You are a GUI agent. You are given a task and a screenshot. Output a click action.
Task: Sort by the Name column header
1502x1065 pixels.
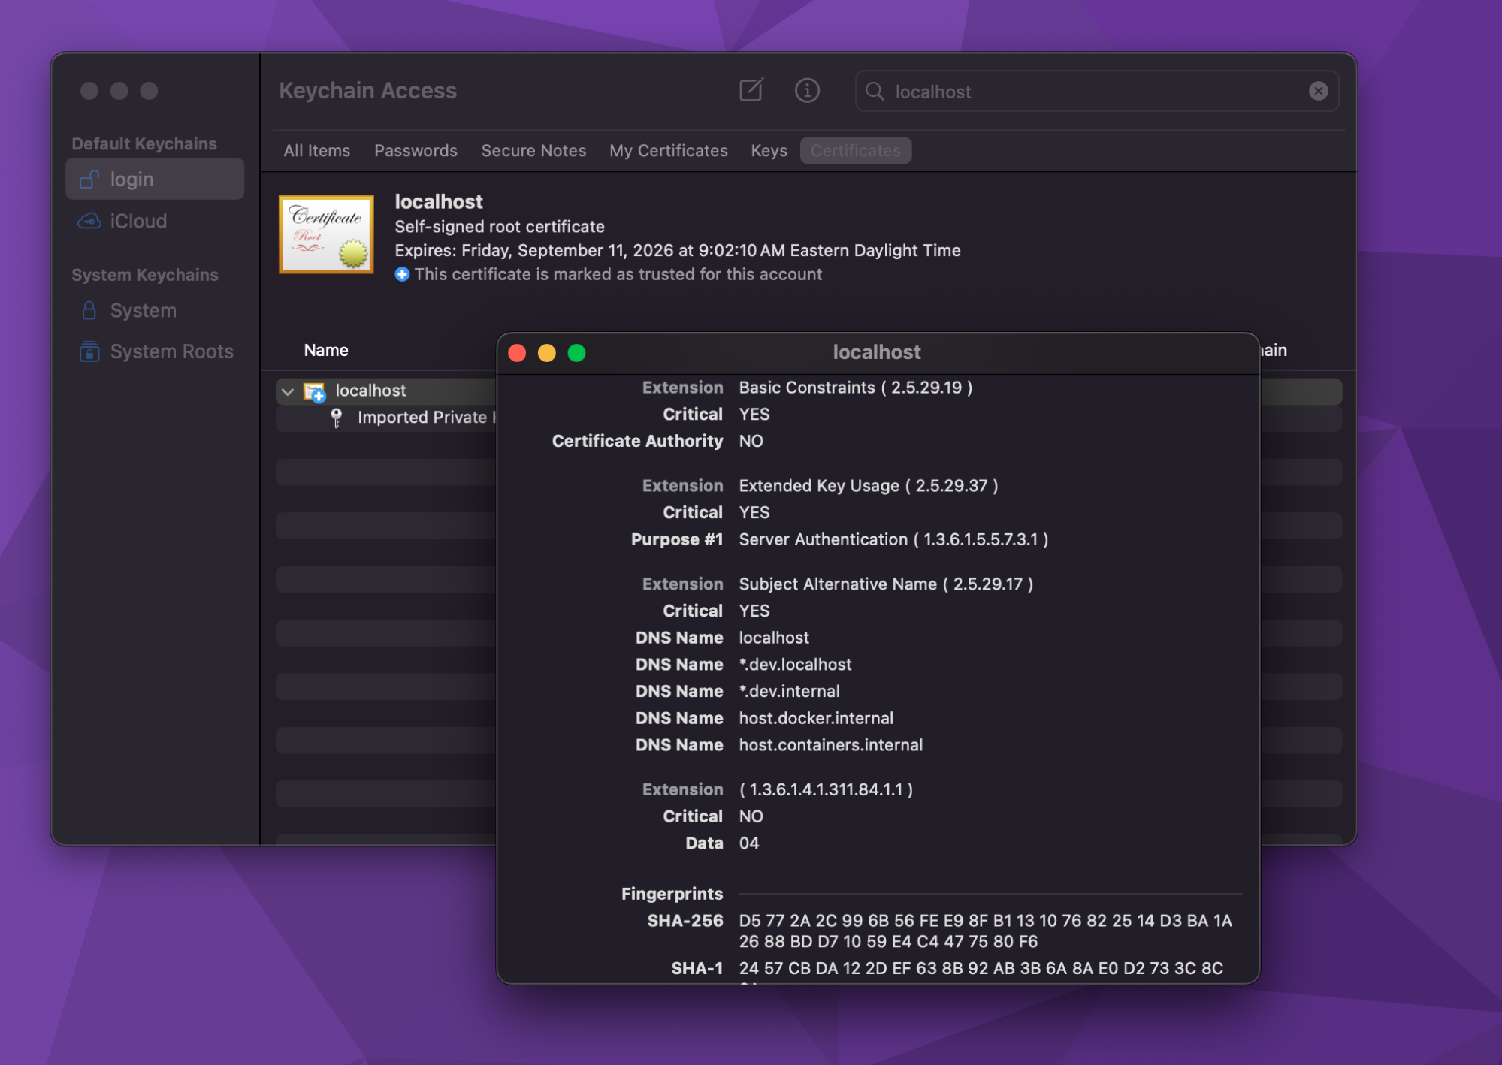pos(325,350)
